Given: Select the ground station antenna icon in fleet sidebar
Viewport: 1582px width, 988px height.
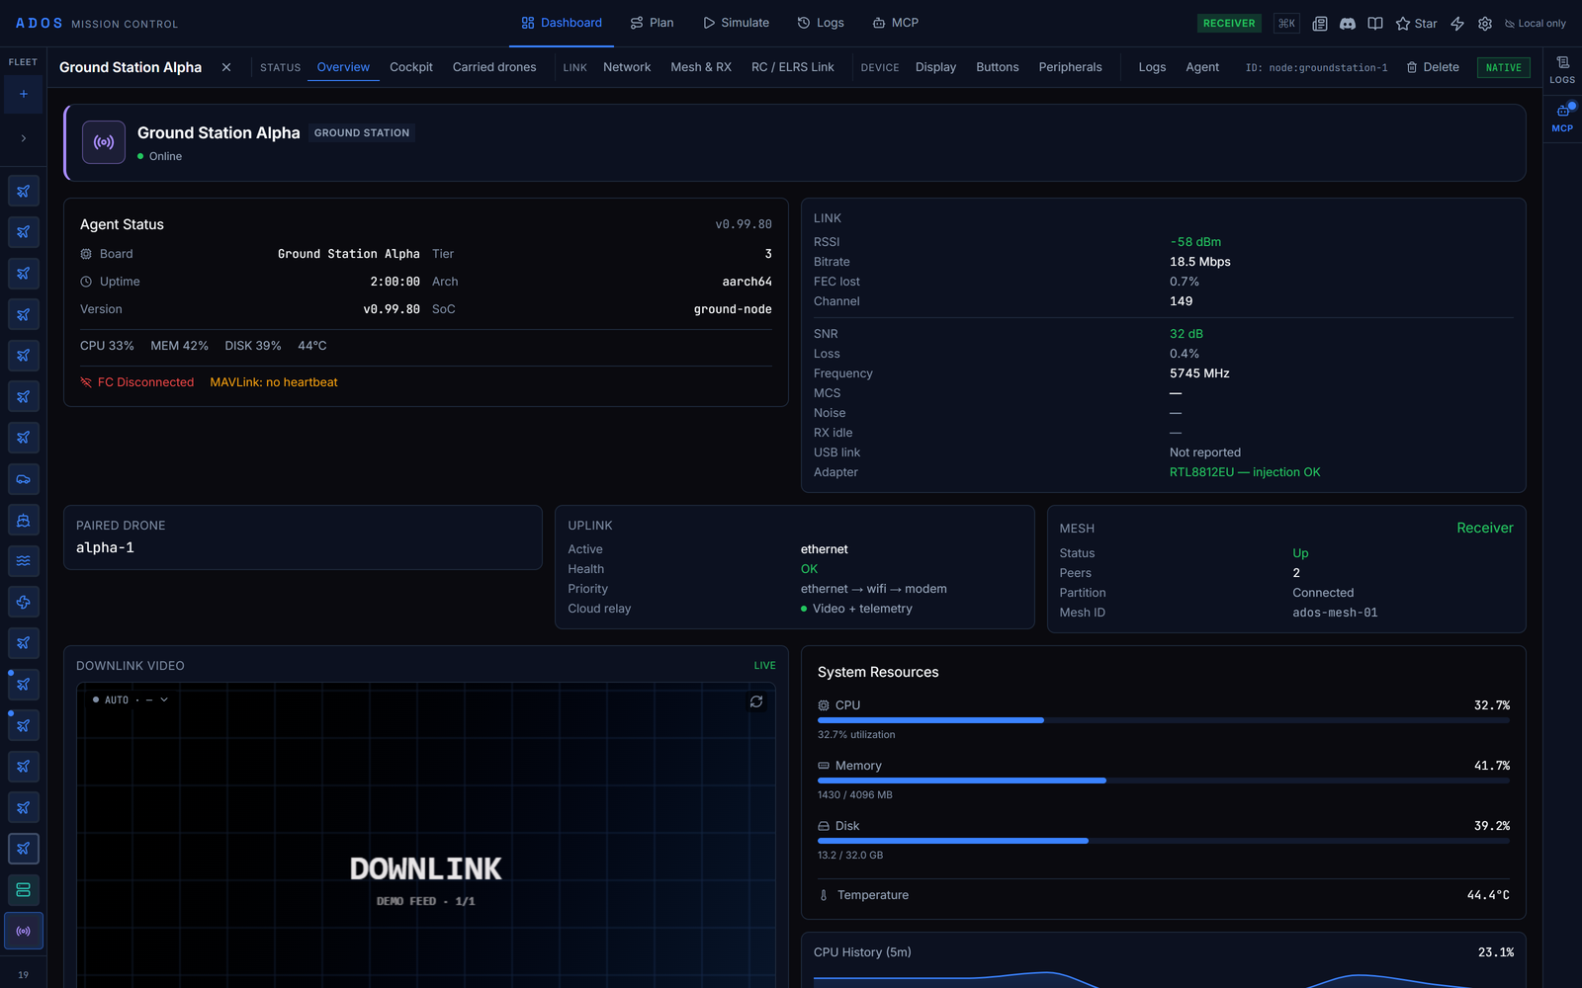Looking at the screenshot, I should point(24,931).
